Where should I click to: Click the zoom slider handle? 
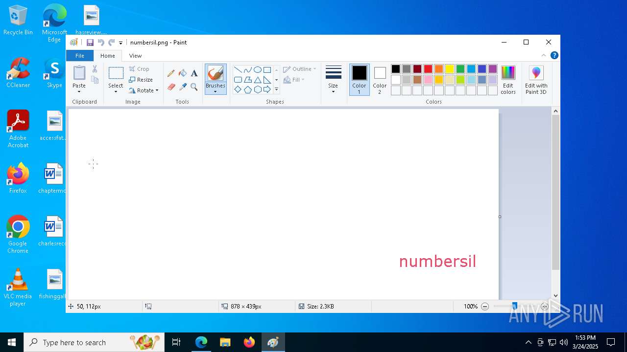tap(514, 307)
